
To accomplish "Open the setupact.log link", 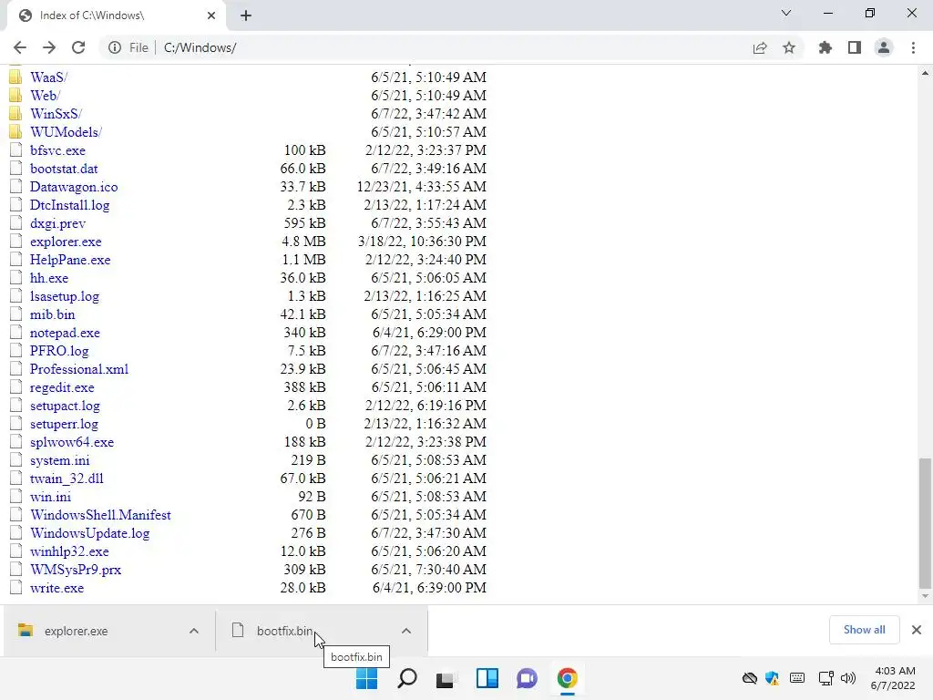I will pyautogui.click(x=65, y=406).
